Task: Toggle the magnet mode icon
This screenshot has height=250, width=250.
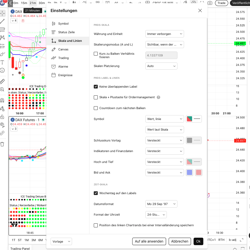Action: [x=2, y=100]
